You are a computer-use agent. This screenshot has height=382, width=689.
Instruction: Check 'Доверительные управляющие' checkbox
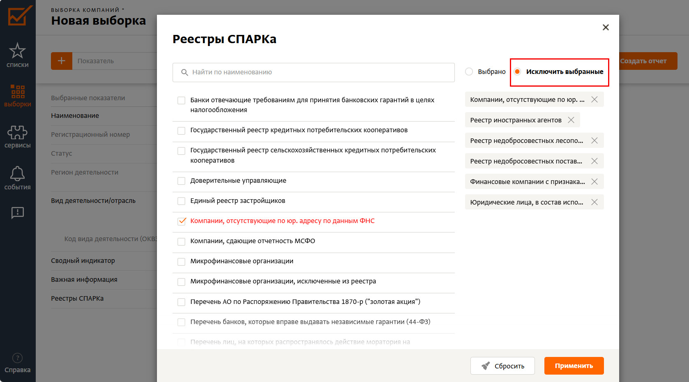click(181, 181)
